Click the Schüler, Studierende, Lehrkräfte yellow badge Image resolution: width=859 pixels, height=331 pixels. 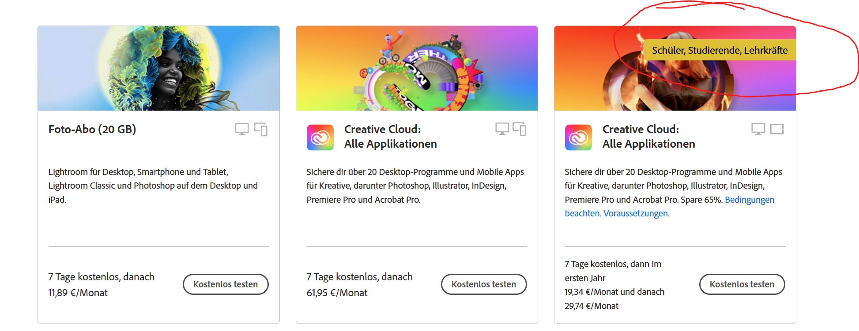tap(720, 50)
